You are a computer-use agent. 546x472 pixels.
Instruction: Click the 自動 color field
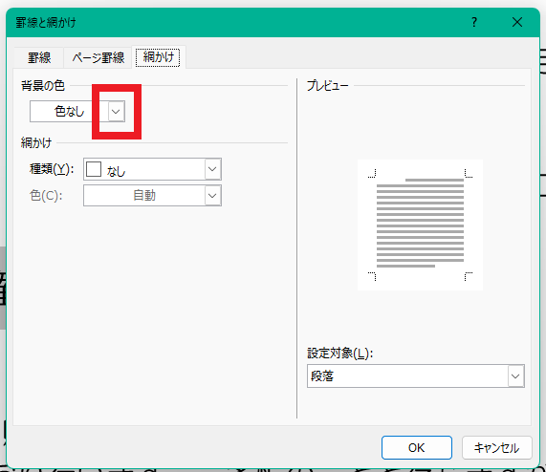(144, 196)
